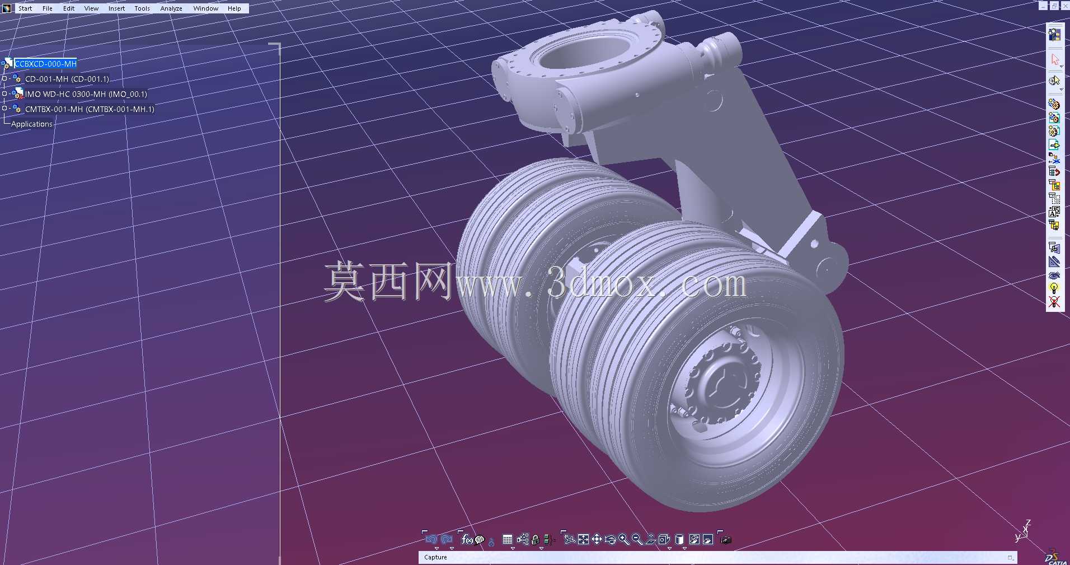Click the comment bubble icon
The image size is (1070, 565).
[x=480, y=540]
